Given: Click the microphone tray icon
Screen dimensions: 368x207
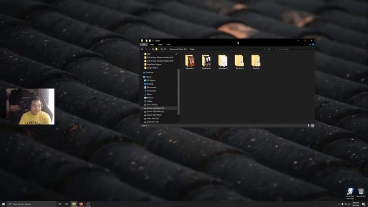Looking at the screenshot, I should [x=343, y=204].
